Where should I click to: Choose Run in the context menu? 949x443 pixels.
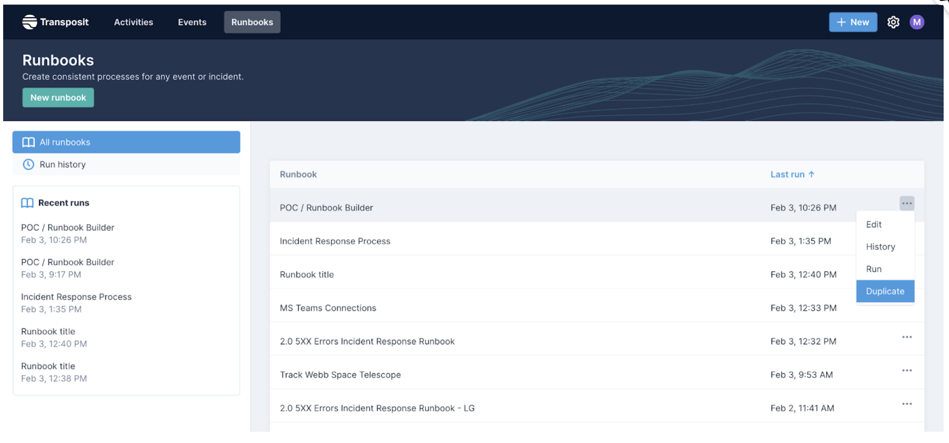[874, 269]
